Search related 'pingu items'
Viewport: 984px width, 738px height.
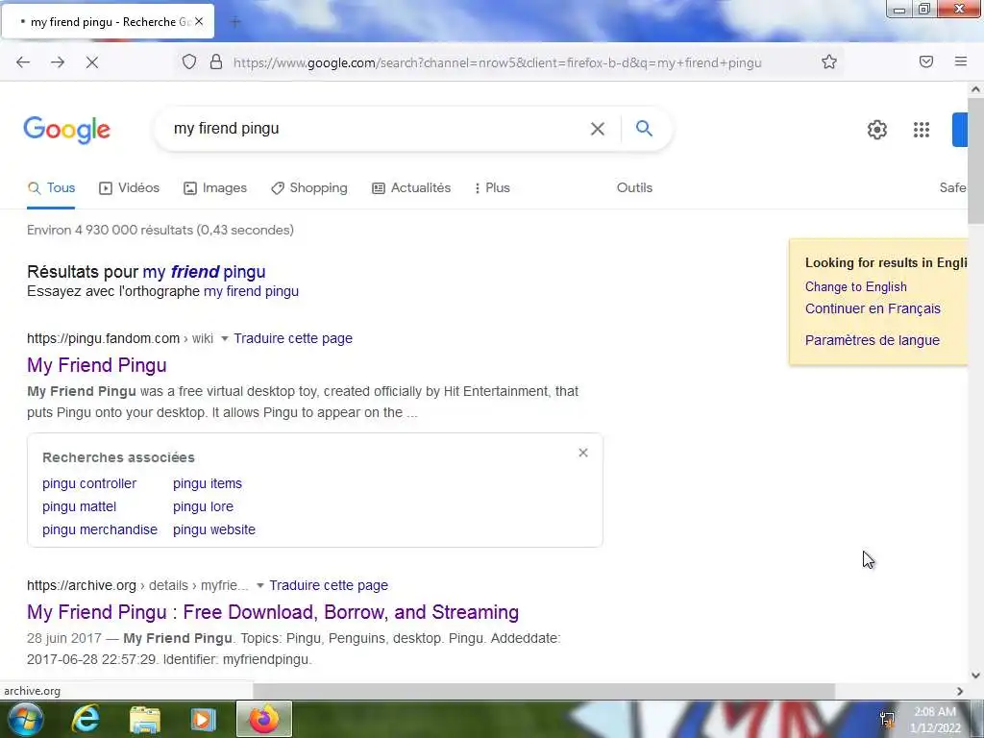[x=208, y=483]
